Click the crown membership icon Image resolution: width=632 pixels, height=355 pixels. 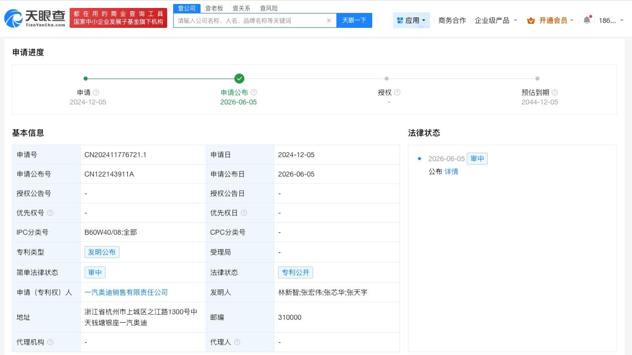pos(531,20)
